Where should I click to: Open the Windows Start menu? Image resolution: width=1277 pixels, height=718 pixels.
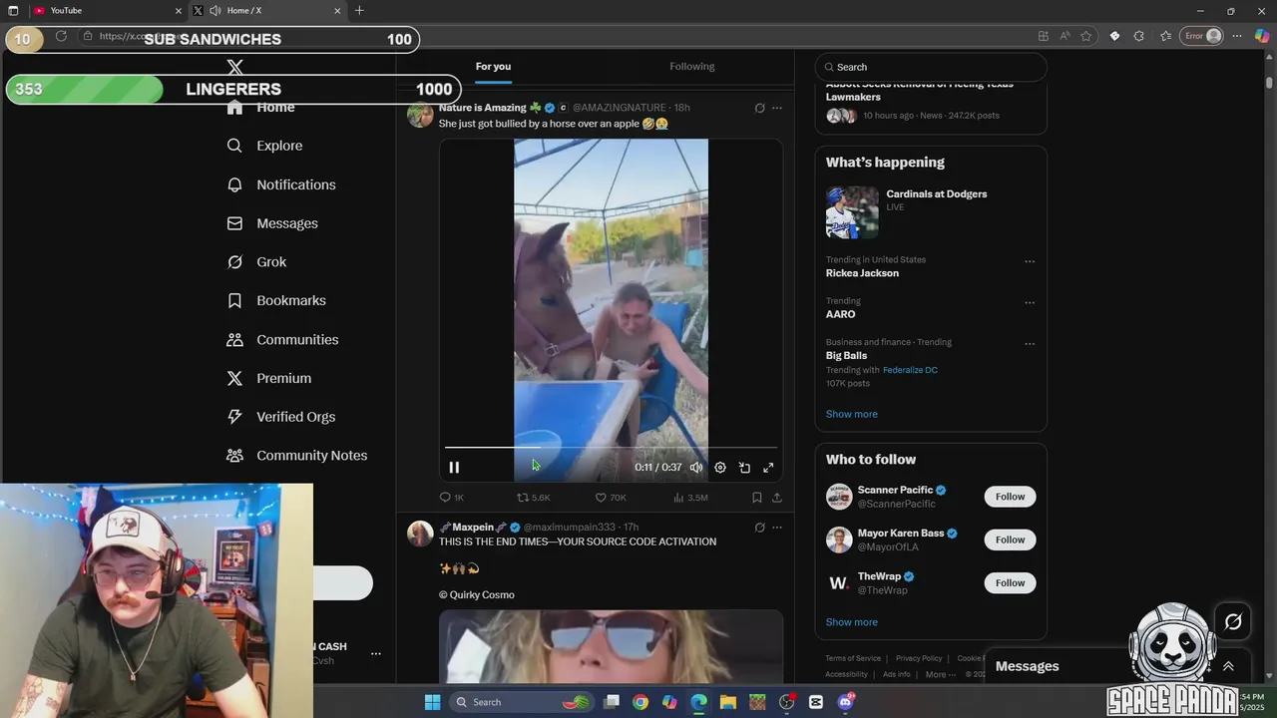point(433,702)
